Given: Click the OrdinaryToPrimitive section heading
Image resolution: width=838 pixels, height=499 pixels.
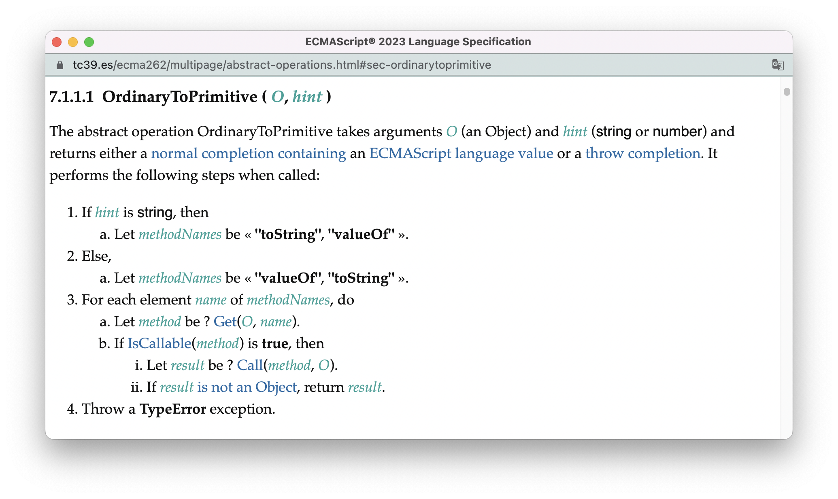Looking at the screenshot, I should coord(180,97).
